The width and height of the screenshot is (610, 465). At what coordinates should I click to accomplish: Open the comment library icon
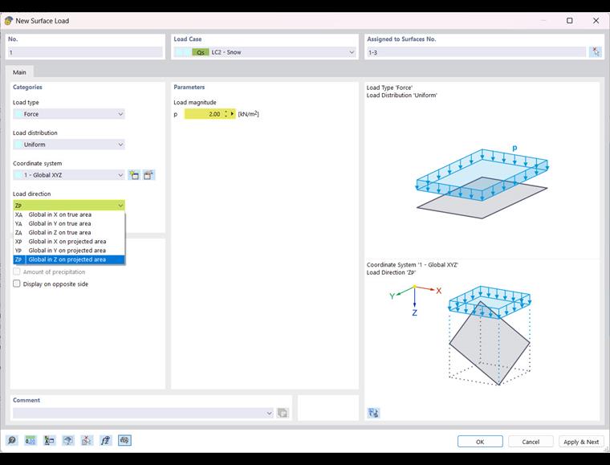point(283,413)
